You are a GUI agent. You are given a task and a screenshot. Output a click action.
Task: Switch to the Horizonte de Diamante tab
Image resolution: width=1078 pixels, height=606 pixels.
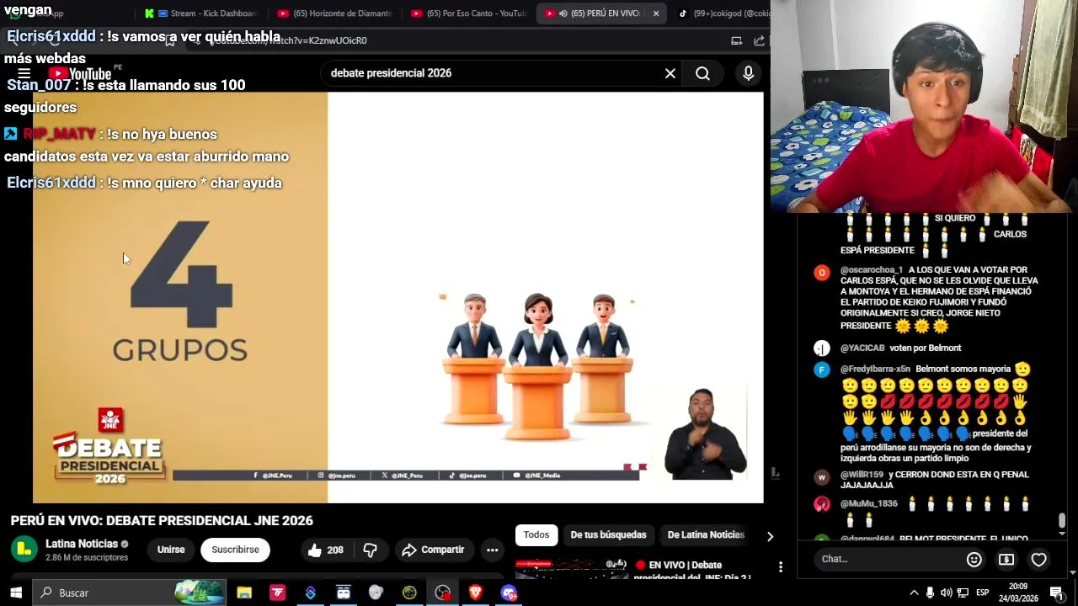click(334, 13)
